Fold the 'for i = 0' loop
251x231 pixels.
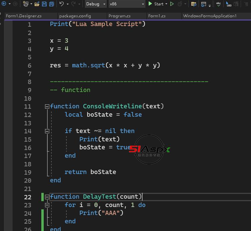[47, 205]
